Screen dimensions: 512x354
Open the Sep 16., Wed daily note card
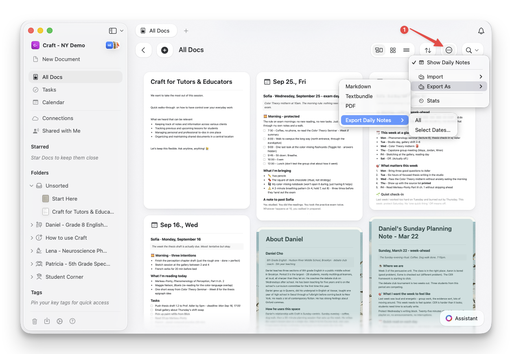pyautogui.click(x=197, y=273)
